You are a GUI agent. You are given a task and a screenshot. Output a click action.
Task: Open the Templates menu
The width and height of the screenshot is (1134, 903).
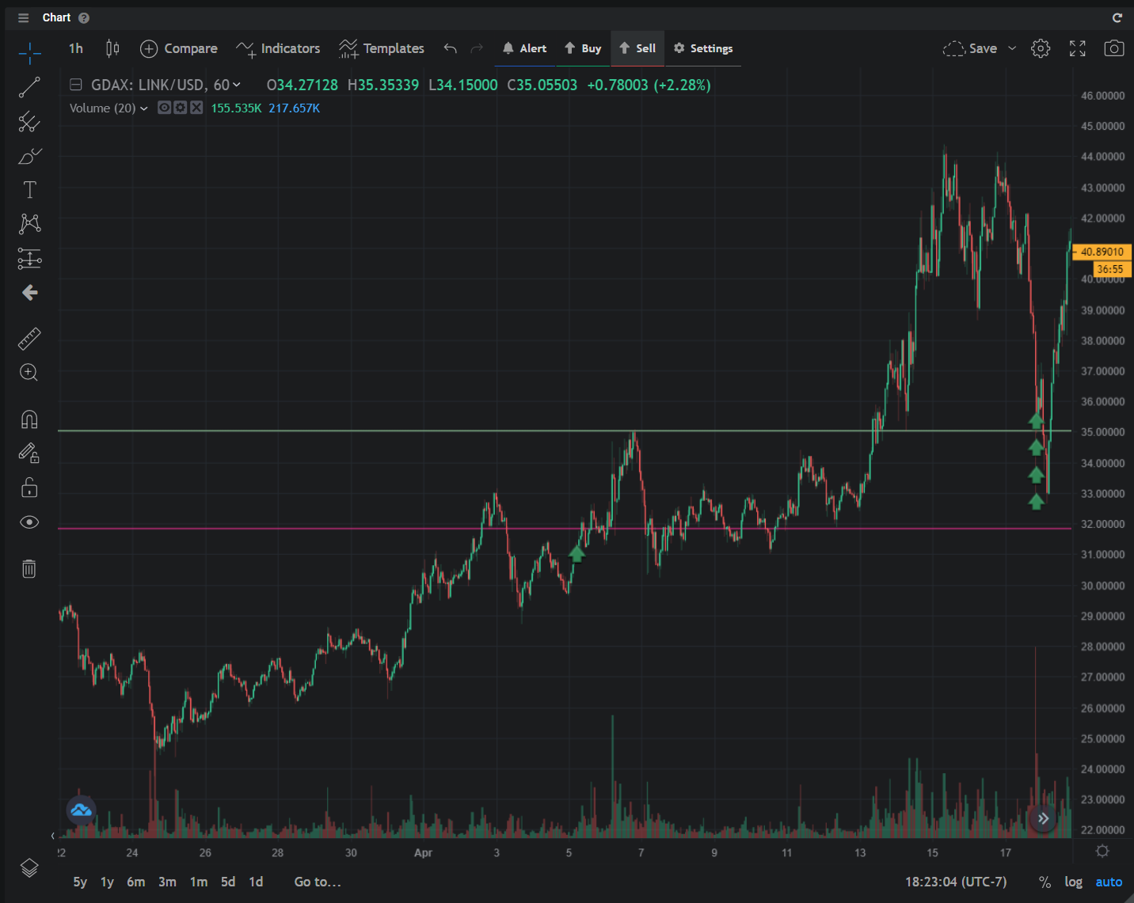pyautogui.click(x=382, y=48)
